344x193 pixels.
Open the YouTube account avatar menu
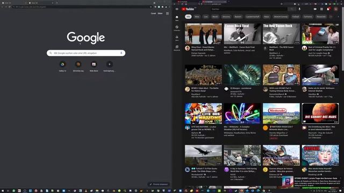335,9
